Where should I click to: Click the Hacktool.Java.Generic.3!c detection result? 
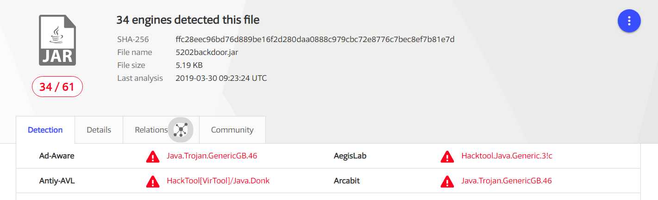click(x=507, y=156)
